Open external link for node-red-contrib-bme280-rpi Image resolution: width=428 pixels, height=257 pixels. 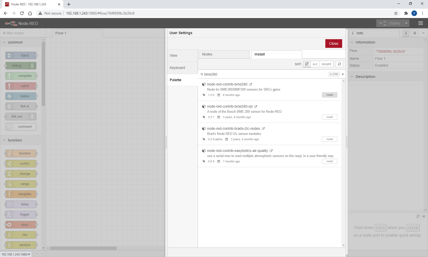pos(256,106)
